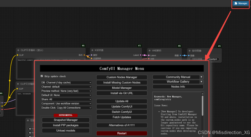
Task: Click Install via Git URL
Action: click(122, 93)
